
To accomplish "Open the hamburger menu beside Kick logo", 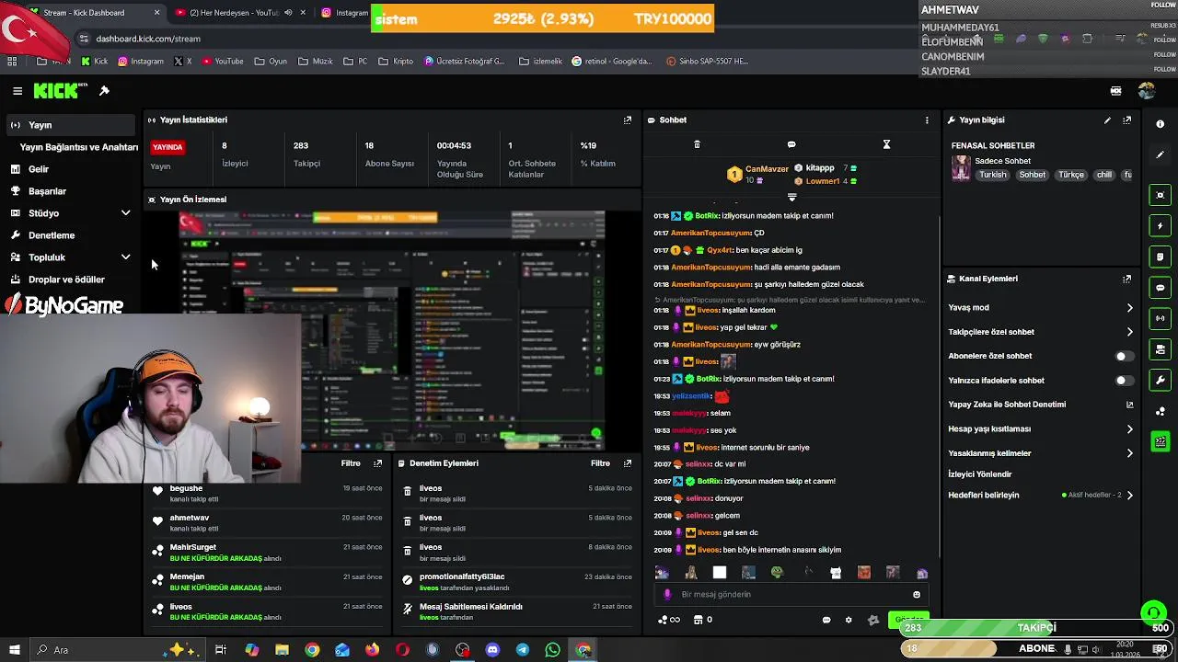I will [x=17, y=91].
